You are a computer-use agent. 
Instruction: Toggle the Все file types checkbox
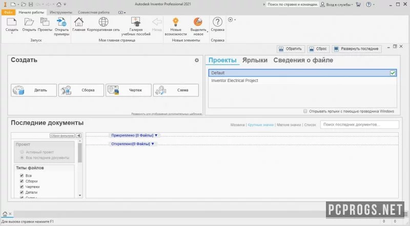(22, 175)
